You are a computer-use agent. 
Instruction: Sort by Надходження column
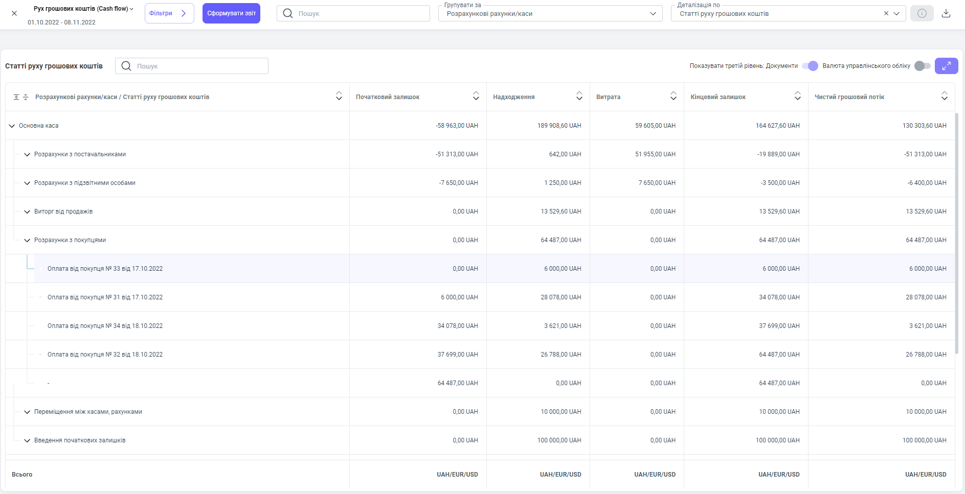(x=579, y=96)
